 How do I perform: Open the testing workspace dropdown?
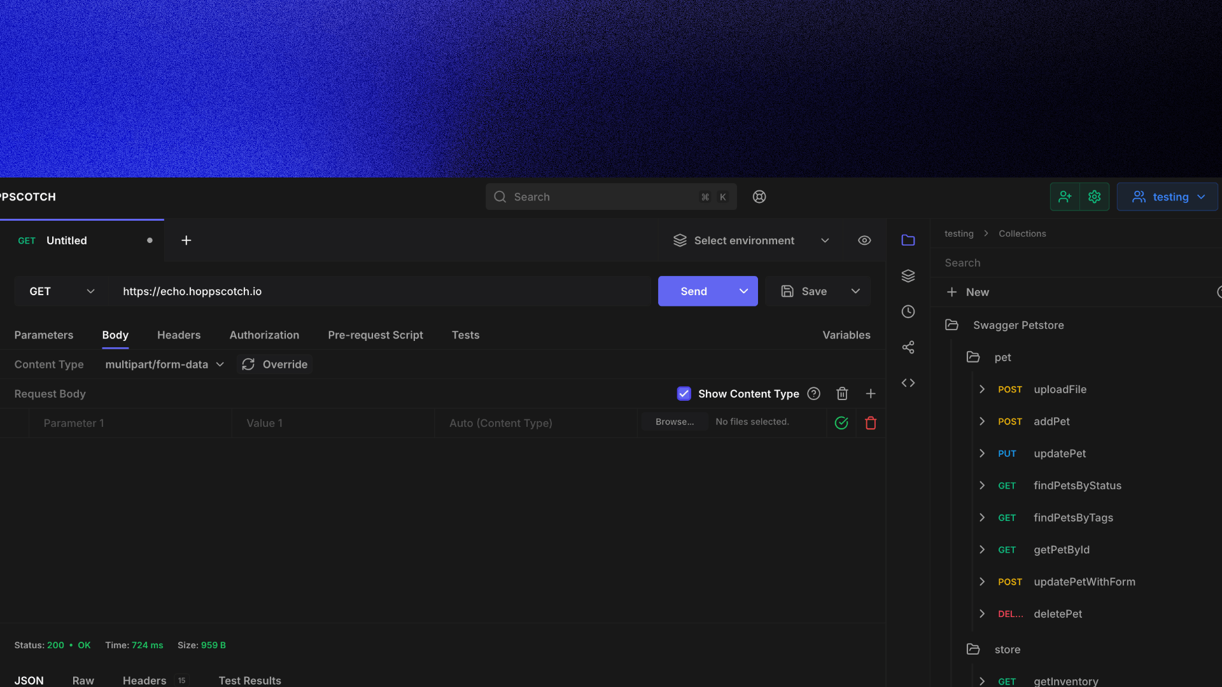pyautogui.click(x=1168, y=197)
